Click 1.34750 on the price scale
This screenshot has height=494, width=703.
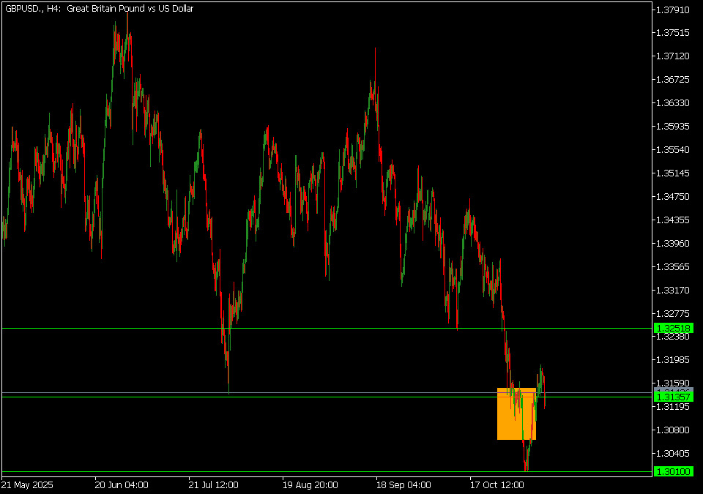pyautogui.click(x=673, y=197)
